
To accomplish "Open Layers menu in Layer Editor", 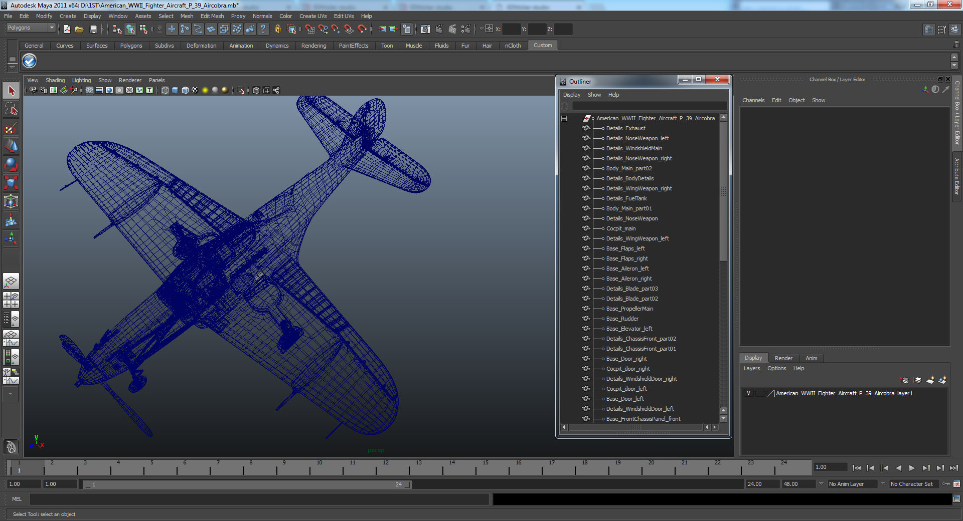I will [x=752, y=368].
